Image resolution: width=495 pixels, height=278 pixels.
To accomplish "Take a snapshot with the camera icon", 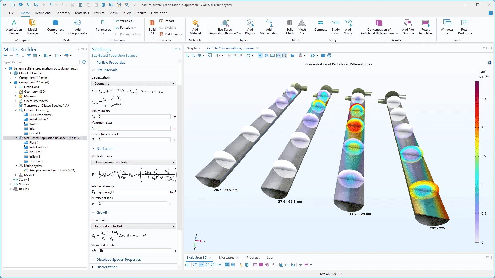I will click(323, 55).
